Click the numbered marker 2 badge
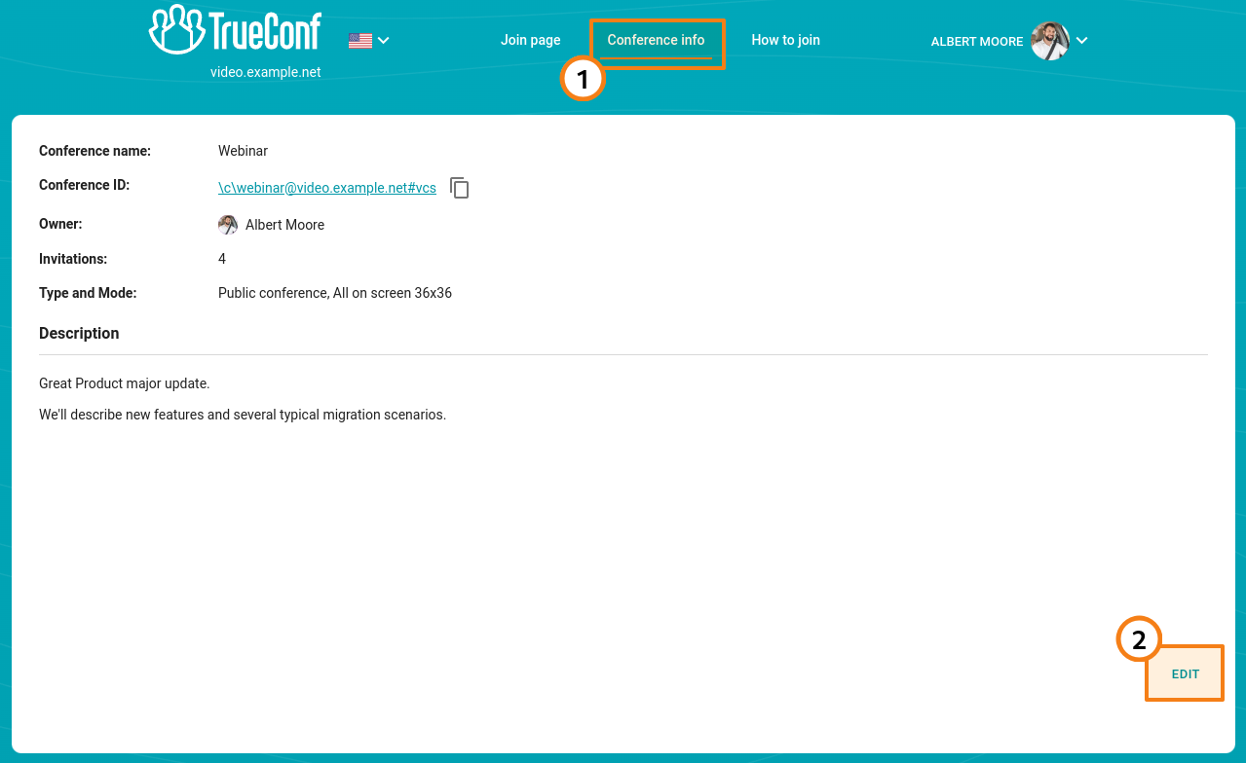1246x763 pixels. coord(1139,639)
